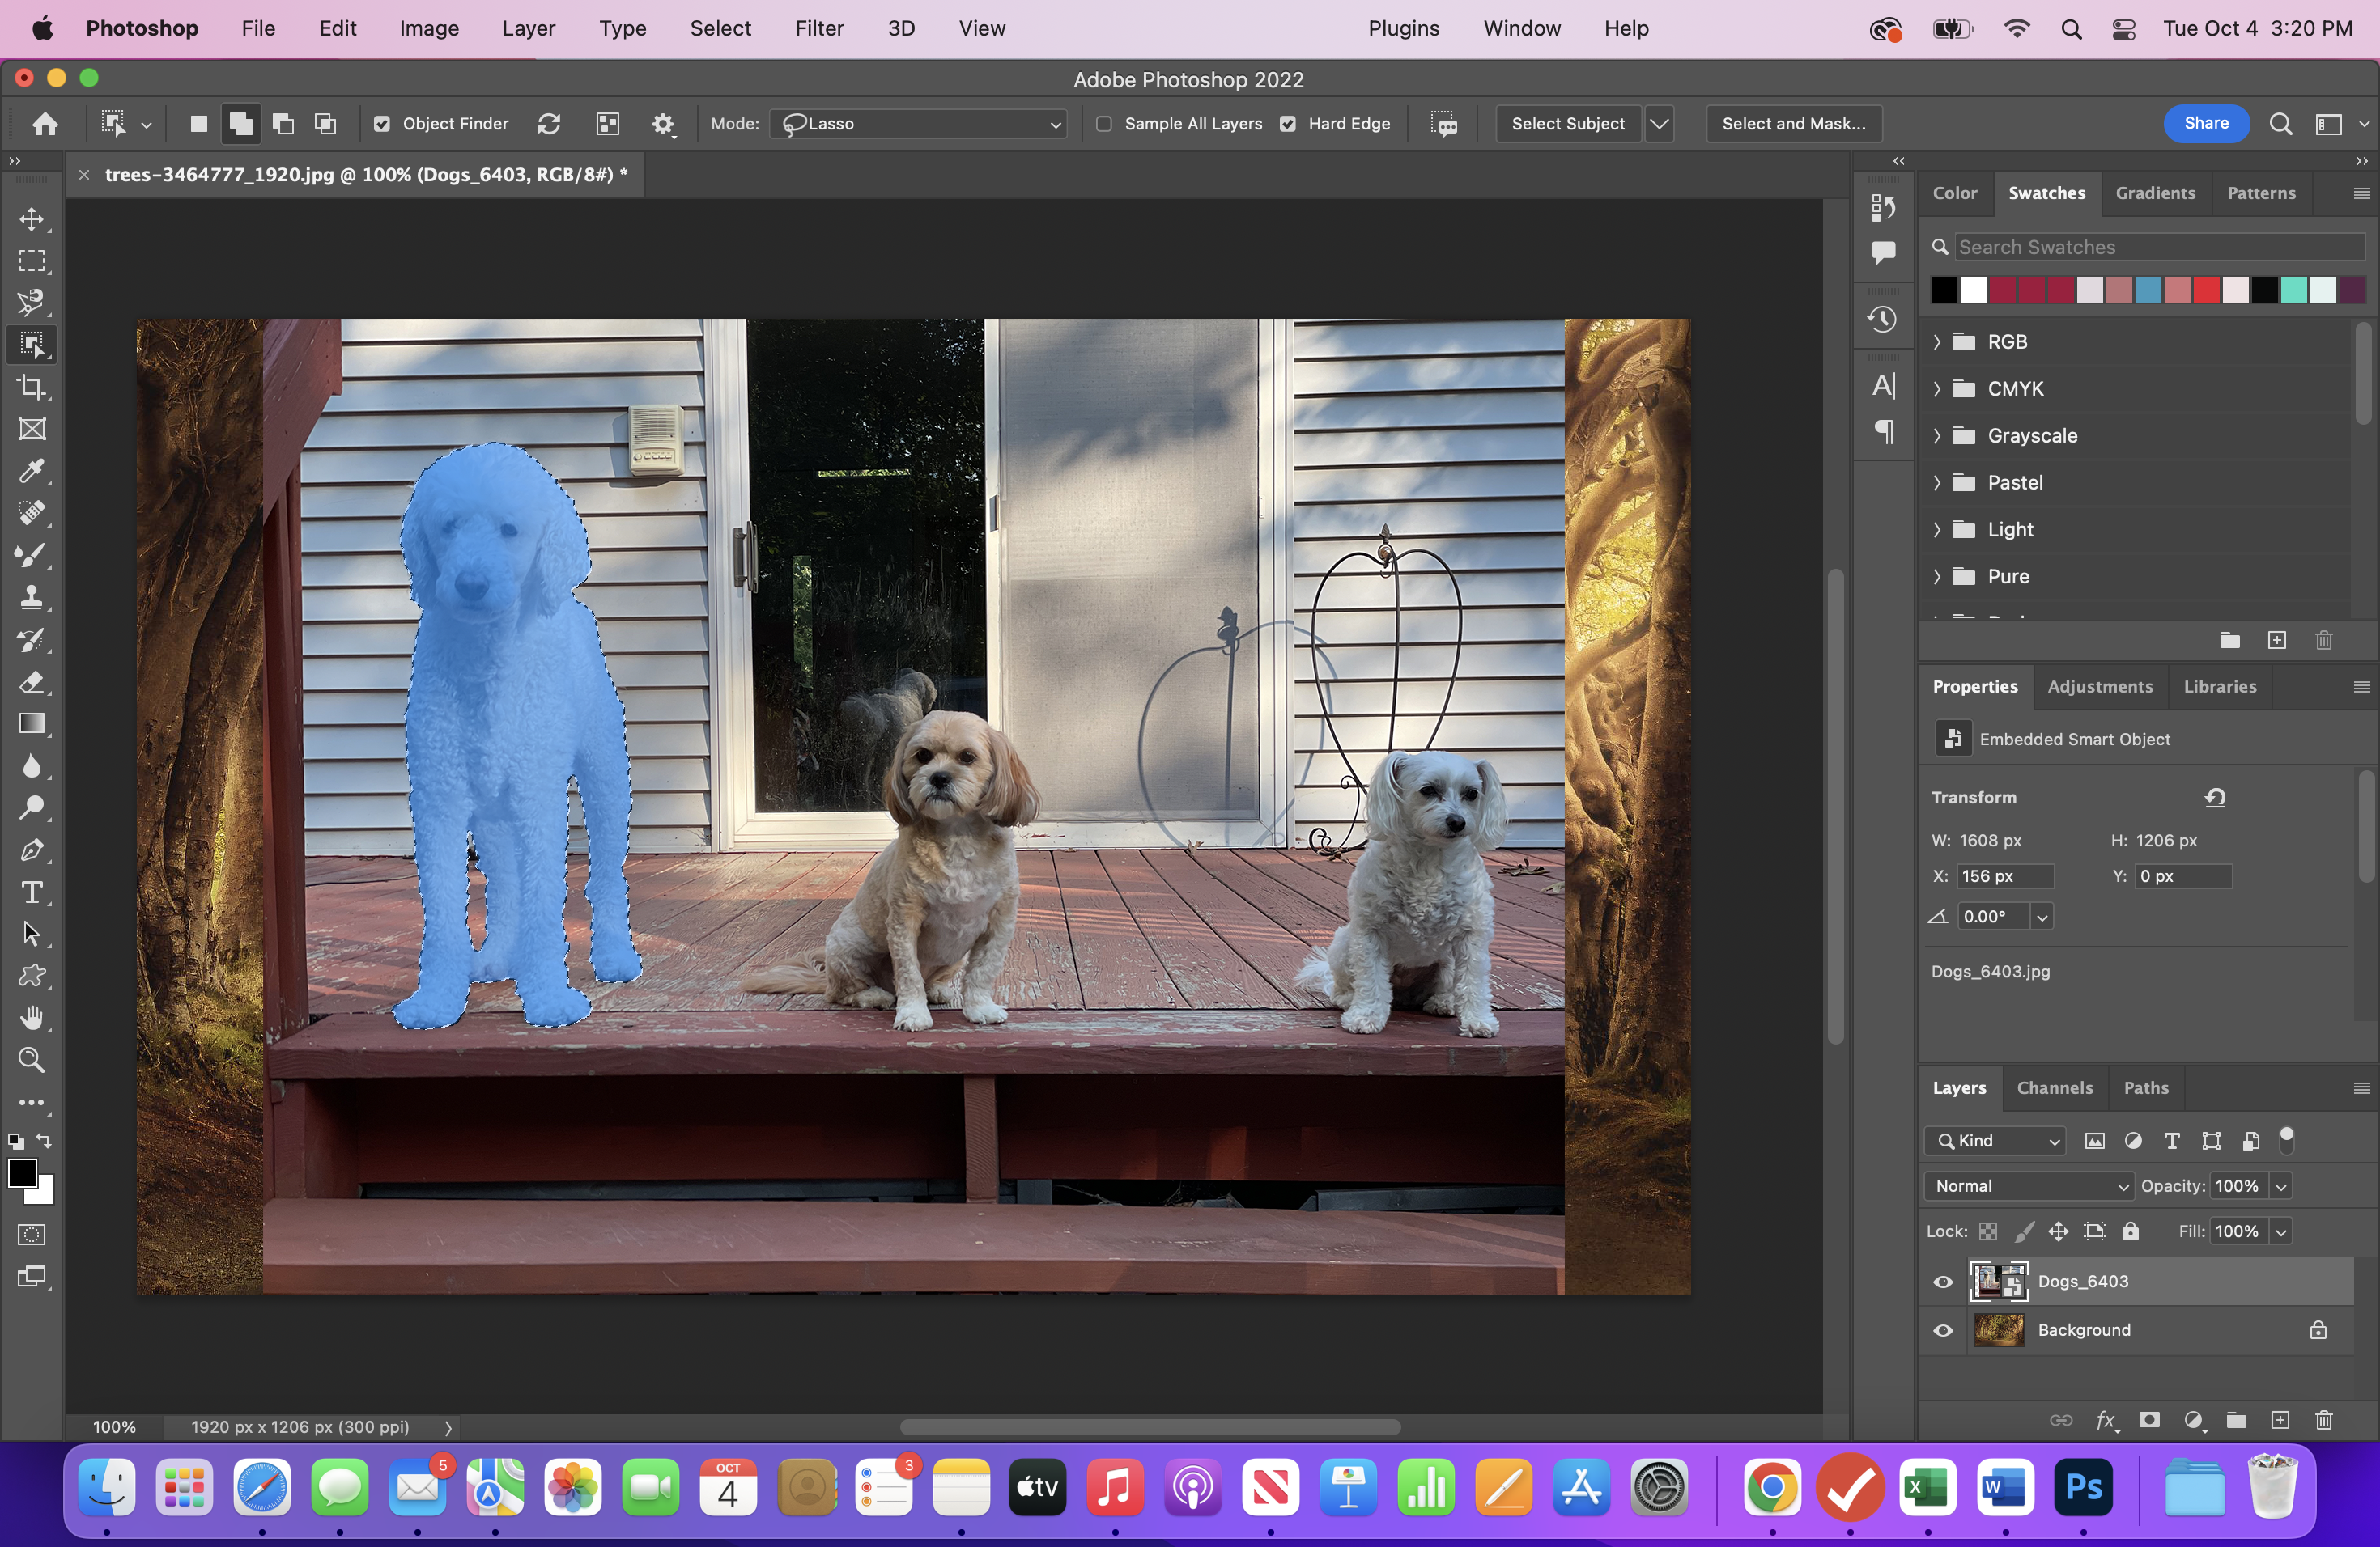This screenshot has width=2380, height=1547.
Task: Disable Hard Edge option
Action: tap(1288, 123)
